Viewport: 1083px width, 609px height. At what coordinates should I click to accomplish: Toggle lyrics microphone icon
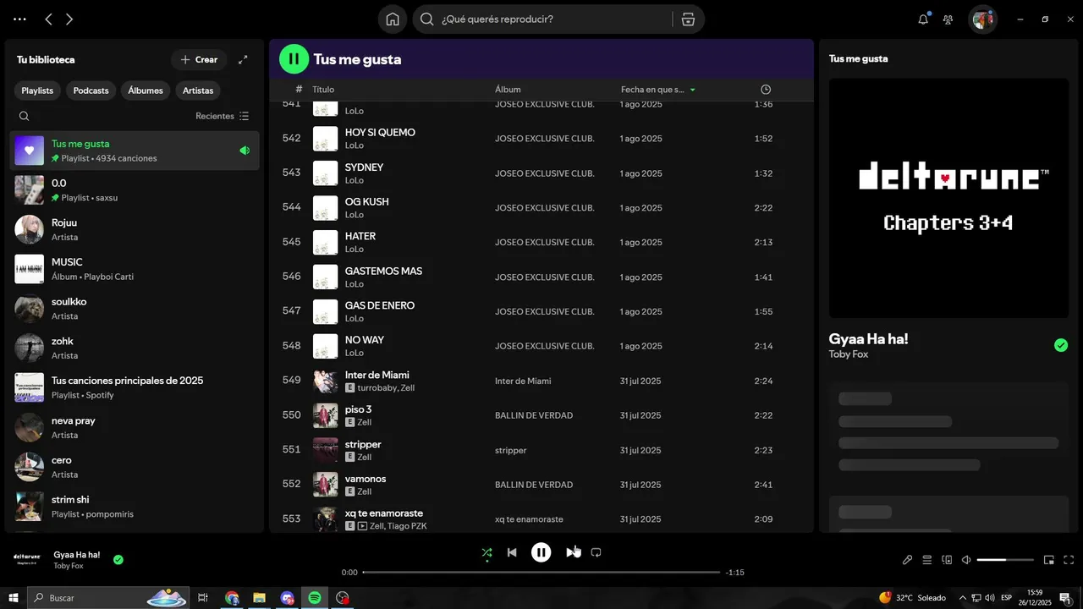pyautogui.click(x=907, y=560)
